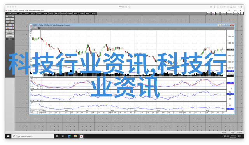
Task: Select the News button in top toolbar
Action: coord(75,14)
